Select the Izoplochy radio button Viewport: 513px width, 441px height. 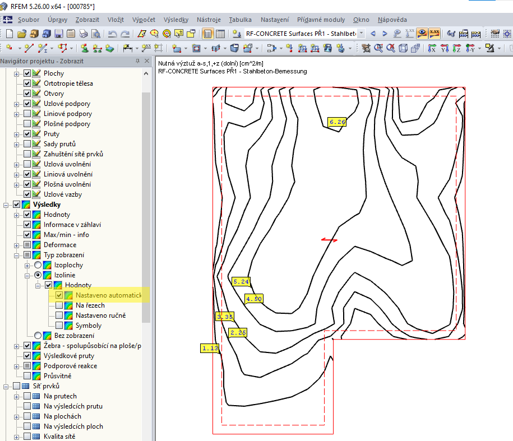[38, 265]
